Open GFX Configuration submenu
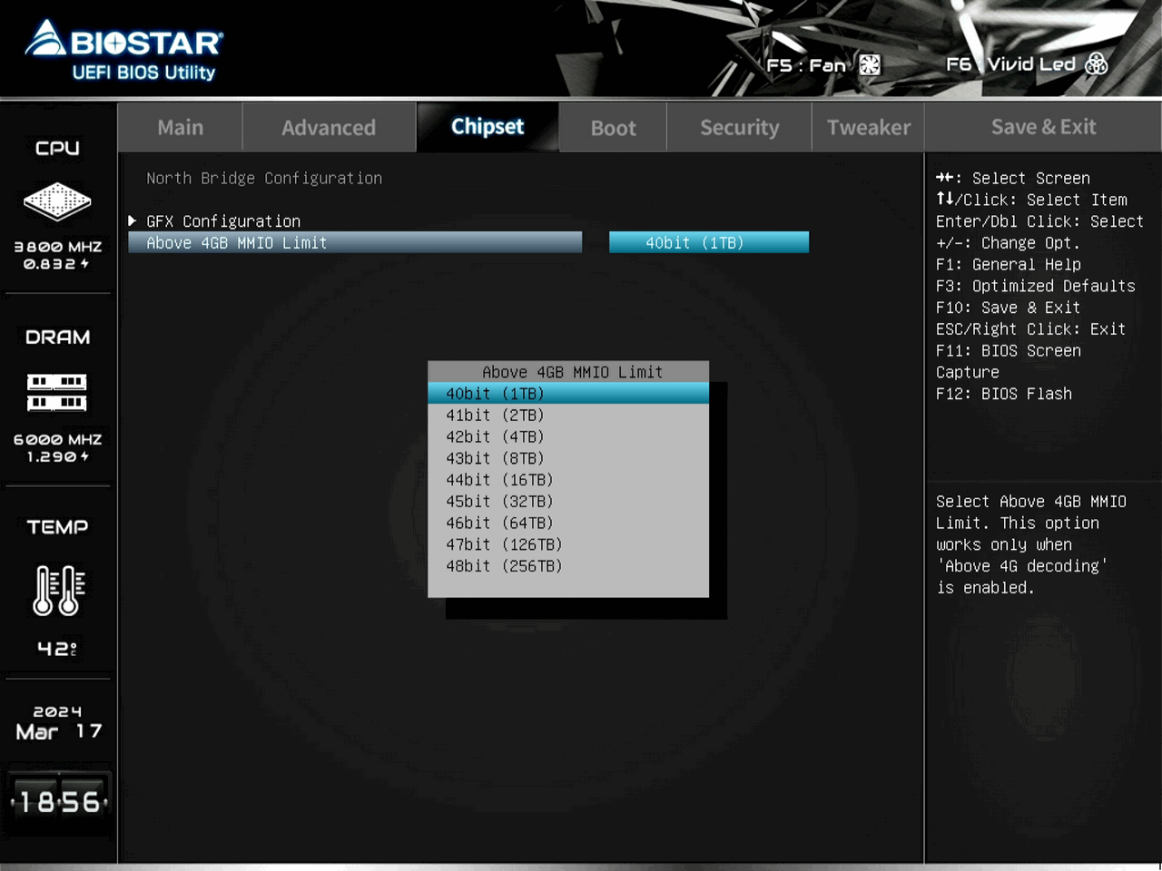The width and height of the screenshot is (1162, 871). click(x=223, y=221)
